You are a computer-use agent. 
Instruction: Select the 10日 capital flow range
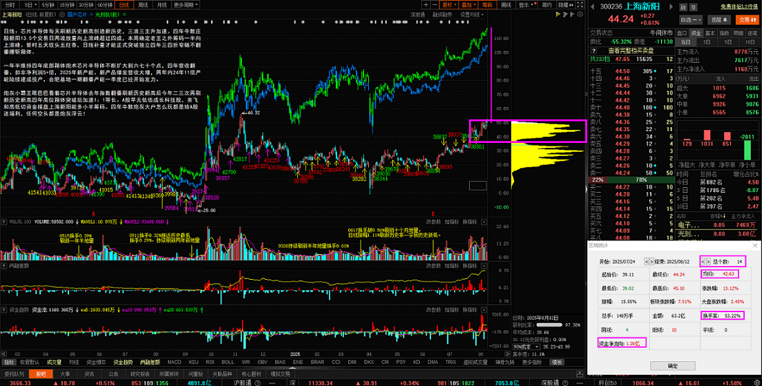coord(750,42)
